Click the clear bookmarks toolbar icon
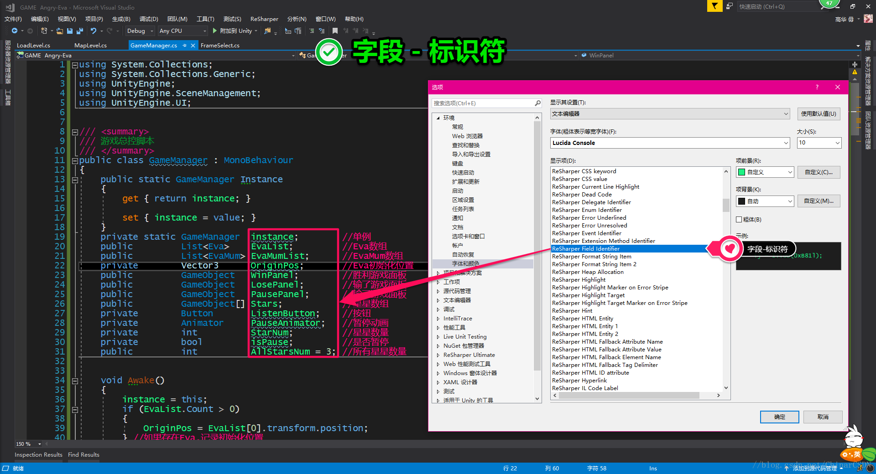 point(365,31)
